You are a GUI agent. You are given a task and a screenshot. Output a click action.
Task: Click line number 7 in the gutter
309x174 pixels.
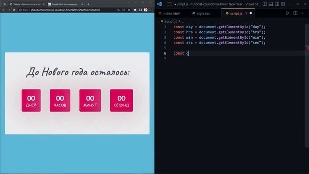coord(165,58)
